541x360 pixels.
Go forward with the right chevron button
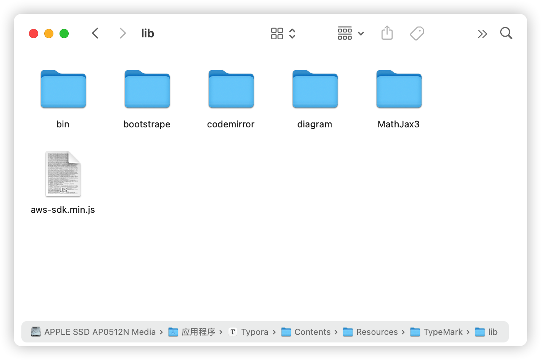pyautogui.click(x=122, y=33)
